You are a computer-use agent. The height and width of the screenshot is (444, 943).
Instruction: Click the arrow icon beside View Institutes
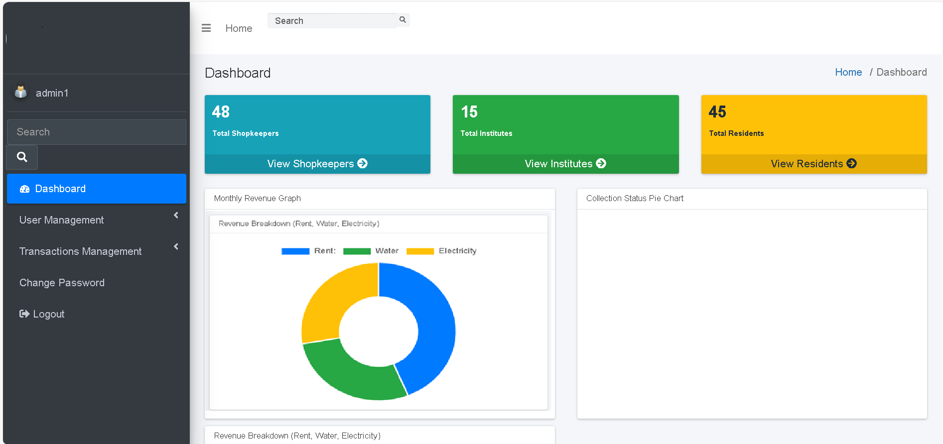tap(601, 163)
